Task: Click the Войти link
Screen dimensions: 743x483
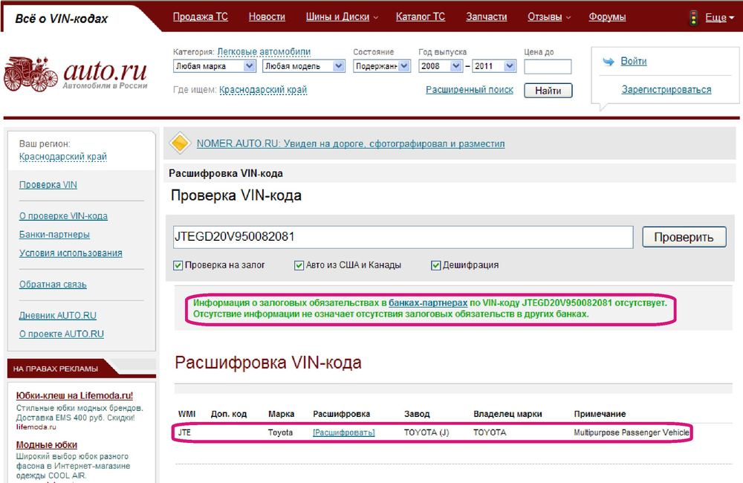Action: point(634,61)
